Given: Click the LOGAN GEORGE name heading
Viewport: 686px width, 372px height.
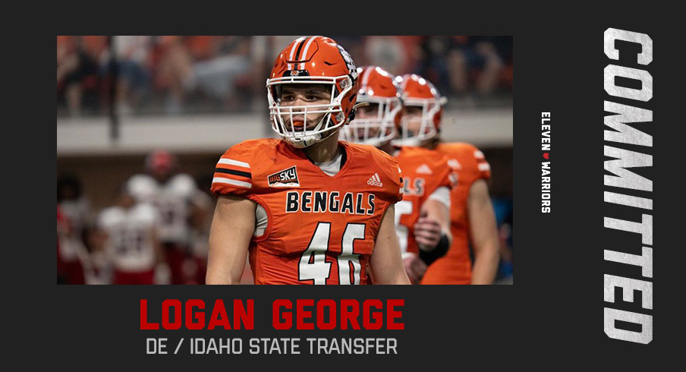Looking at the screenshot, I should [x=272, y=314].
